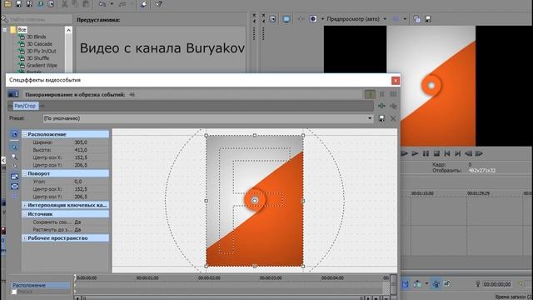Click the bottom-right crop corner handle
Viewport: 533px width, 300px height.
(x=303, y=267)
